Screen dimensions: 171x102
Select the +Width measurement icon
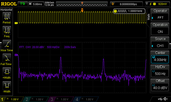point(7,72)
